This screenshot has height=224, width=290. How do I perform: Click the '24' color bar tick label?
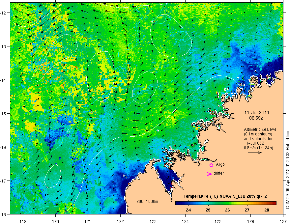point(188,210)
